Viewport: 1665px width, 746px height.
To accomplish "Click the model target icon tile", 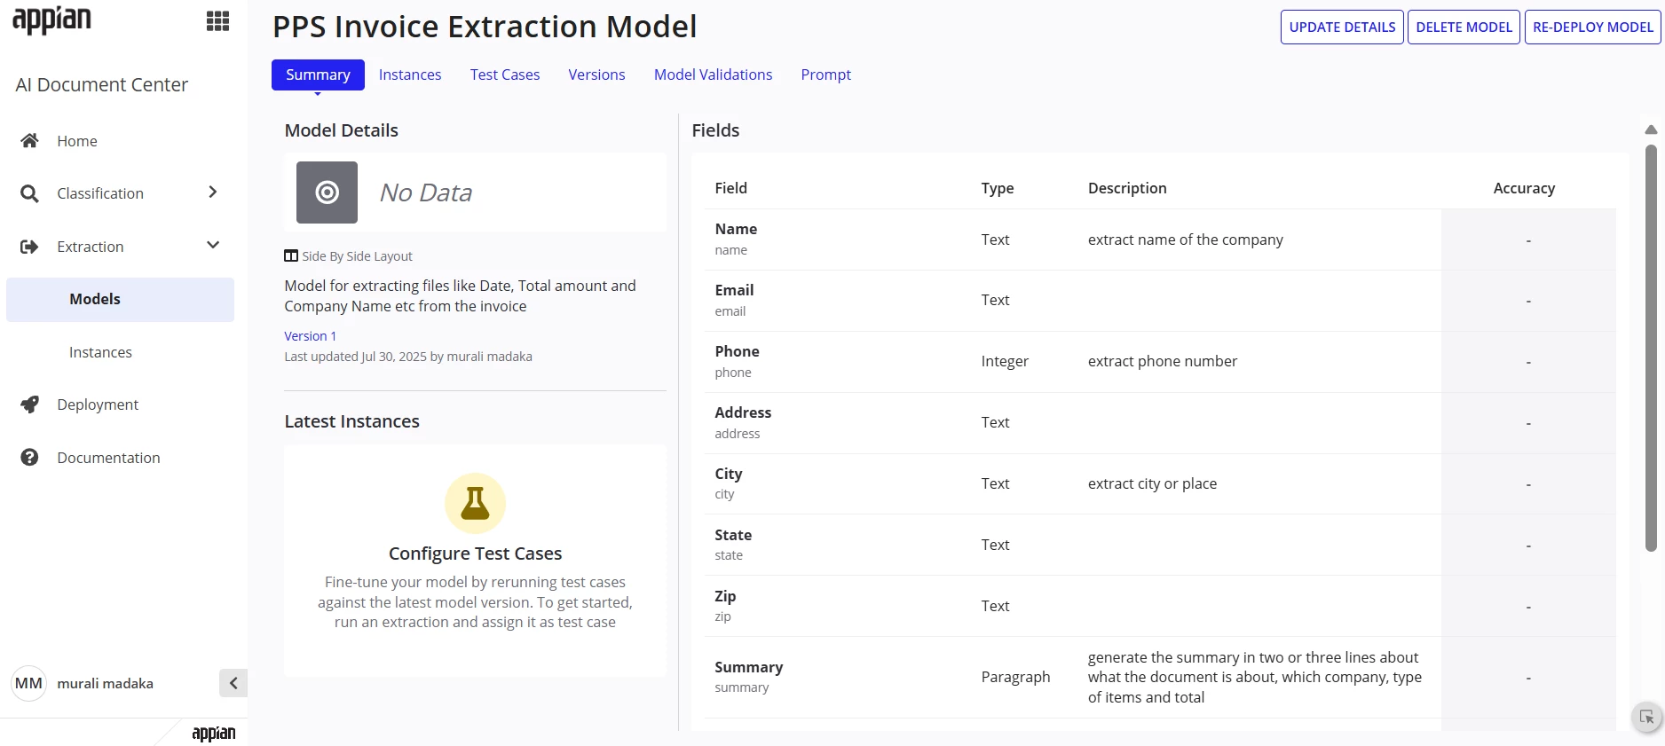I will pyautogui.click(x=327, y=192).
